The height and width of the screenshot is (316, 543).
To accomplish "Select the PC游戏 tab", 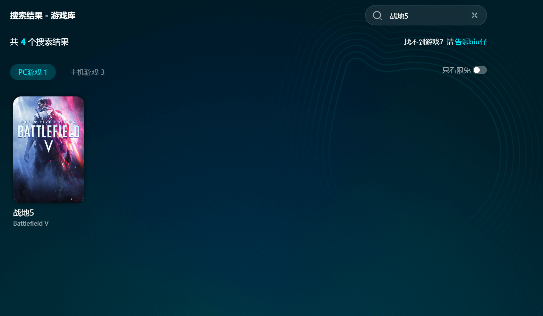I will pos(33,72).
